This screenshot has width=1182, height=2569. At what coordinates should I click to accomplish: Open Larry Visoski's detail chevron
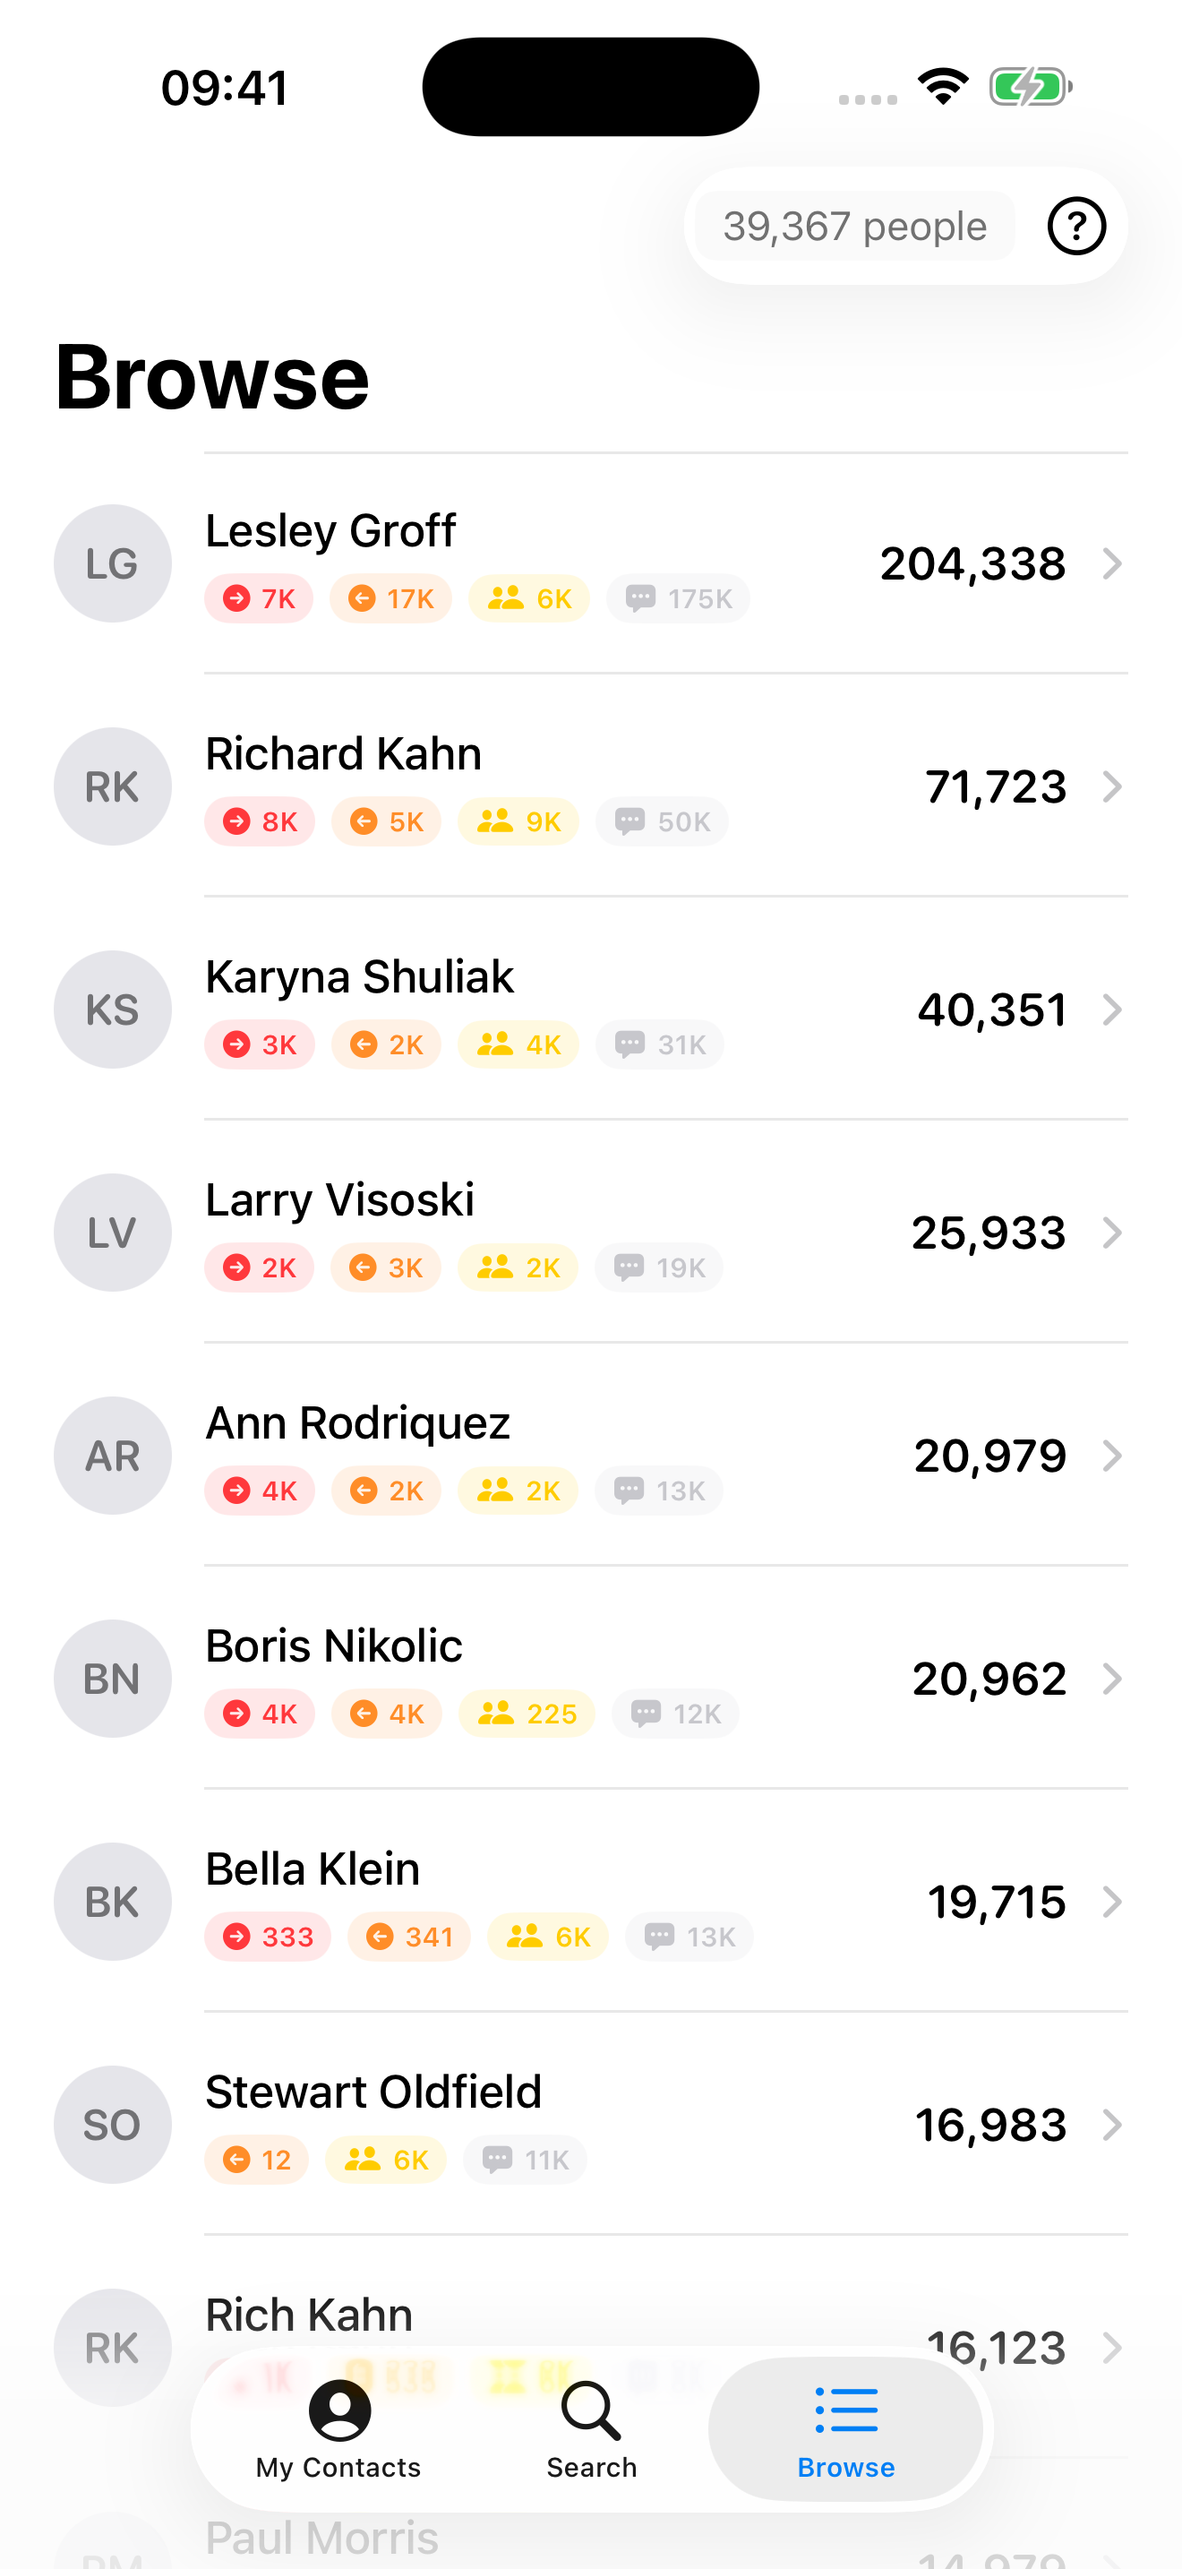1112,1233
